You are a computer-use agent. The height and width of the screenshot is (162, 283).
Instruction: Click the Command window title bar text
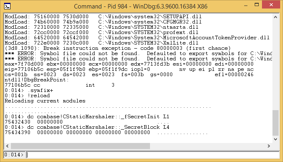point(141,6)
